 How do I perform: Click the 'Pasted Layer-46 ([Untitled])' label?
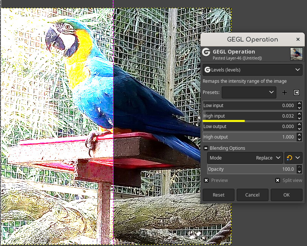click(x=237, y=58)
